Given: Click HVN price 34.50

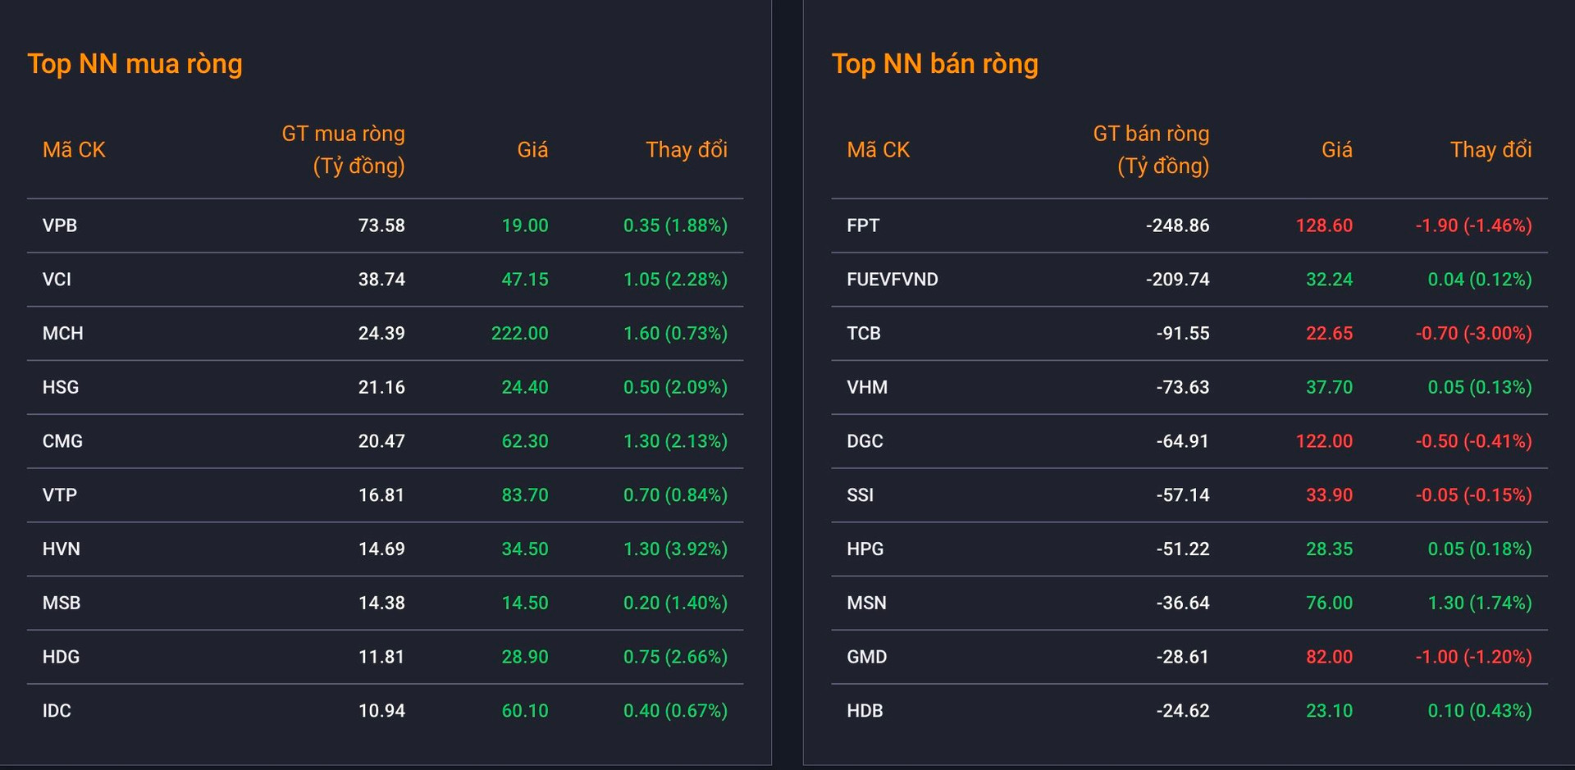Looking at the screenshot, I should (x=525, y=549).
